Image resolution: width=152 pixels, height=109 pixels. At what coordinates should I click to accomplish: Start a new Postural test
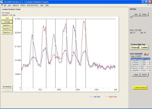click(135, 47)
